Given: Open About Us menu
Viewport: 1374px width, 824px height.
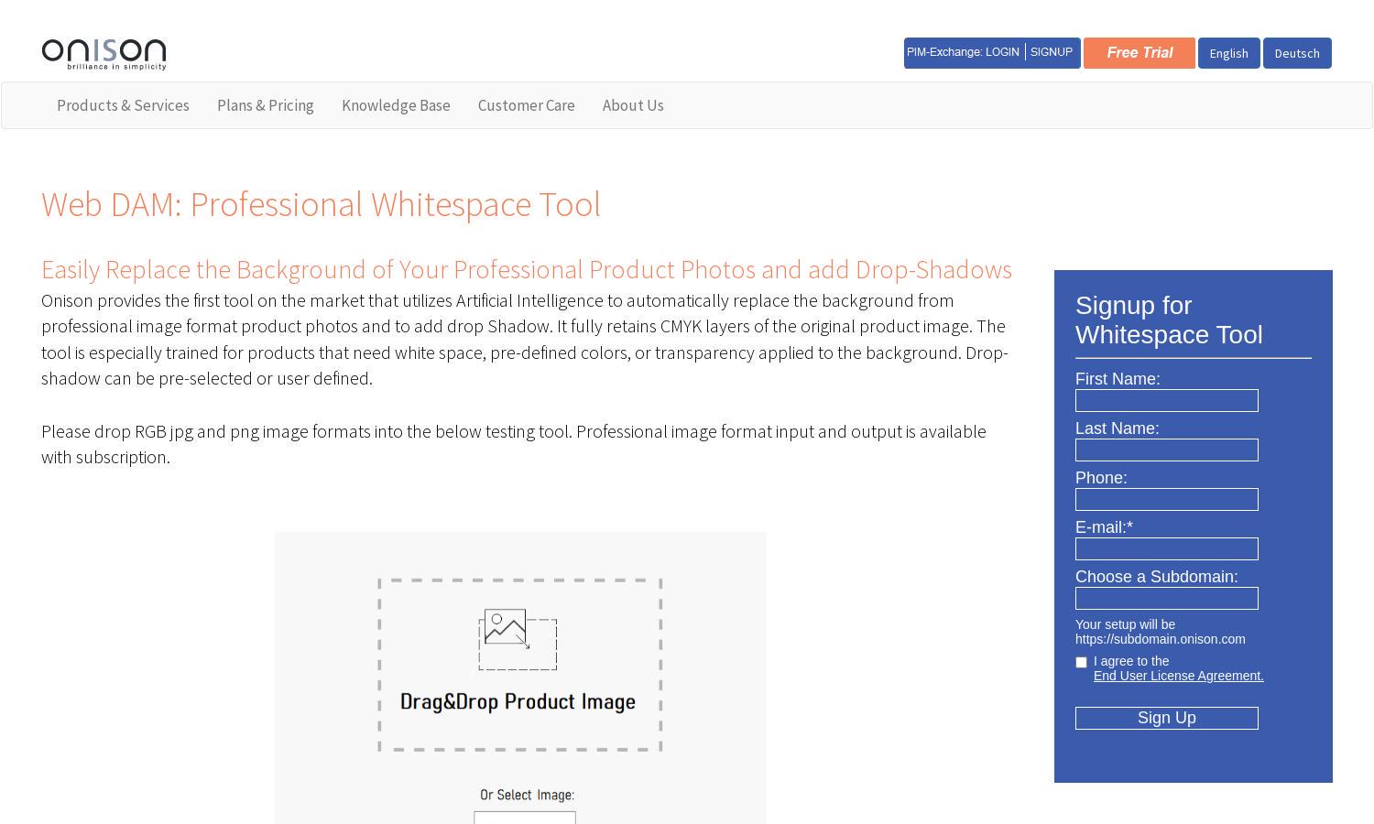Looking at the screenshot, I should (x=633, y=105).
